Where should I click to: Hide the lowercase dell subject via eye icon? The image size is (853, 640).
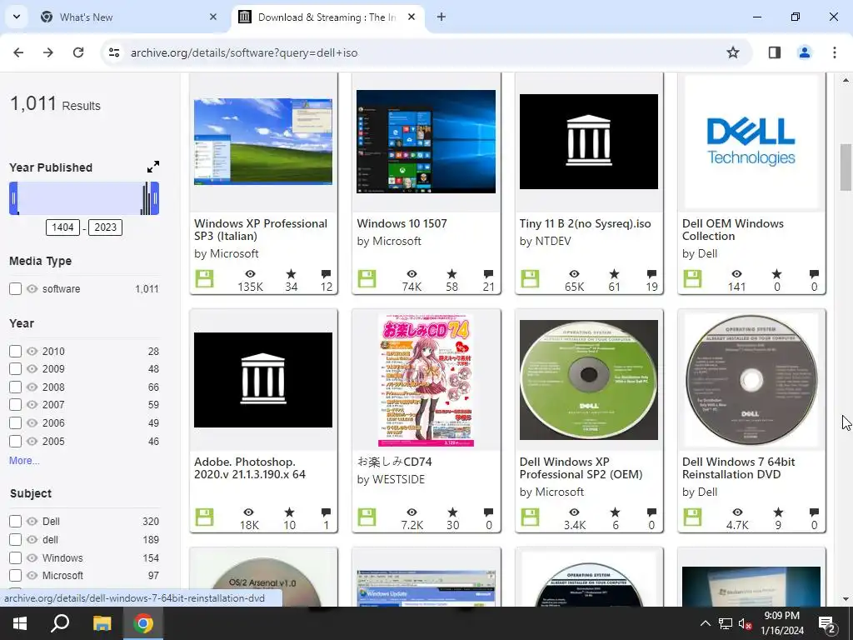click(32, 540)
